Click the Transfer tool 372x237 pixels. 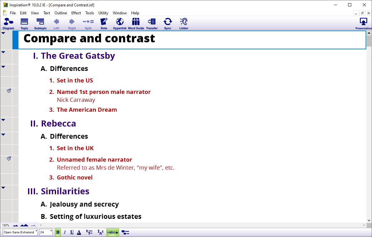[x=152, y=24]
